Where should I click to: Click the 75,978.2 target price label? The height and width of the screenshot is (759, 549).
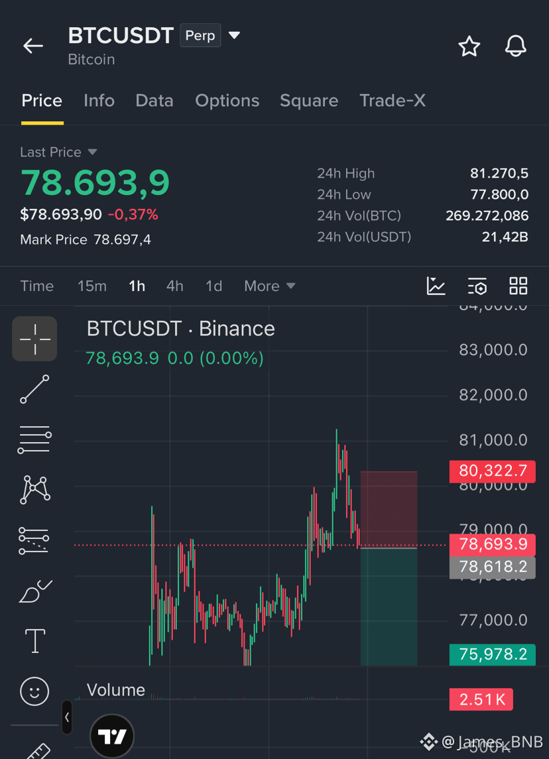coord(493,654)
